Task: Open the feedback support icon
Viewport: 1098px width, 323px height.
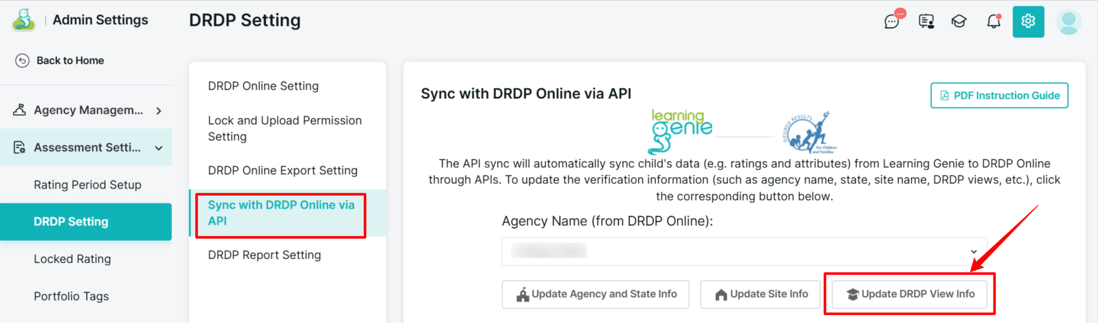Action: 926,22
